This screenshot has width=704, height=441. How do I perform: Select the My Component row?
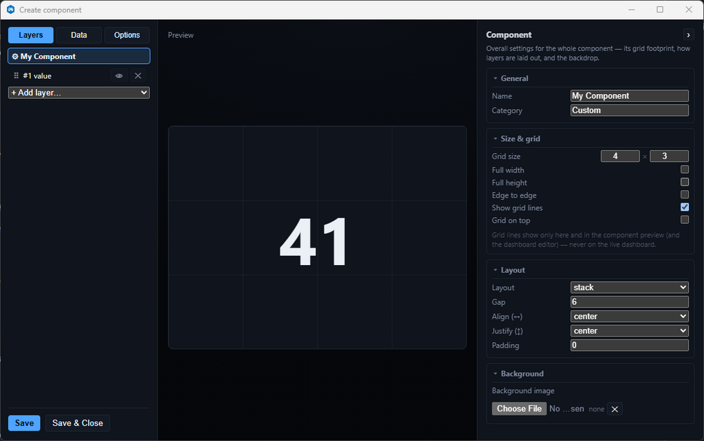pyautogui.click(x=79, y=56)
